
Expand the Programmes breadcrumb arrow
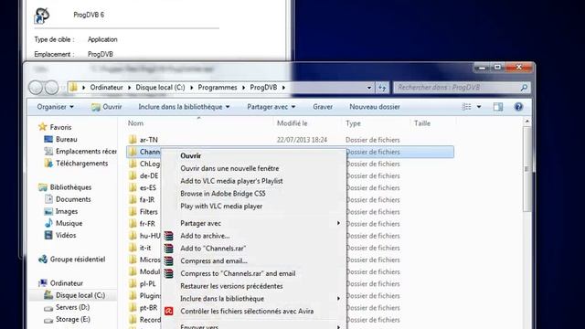(244, 88)
